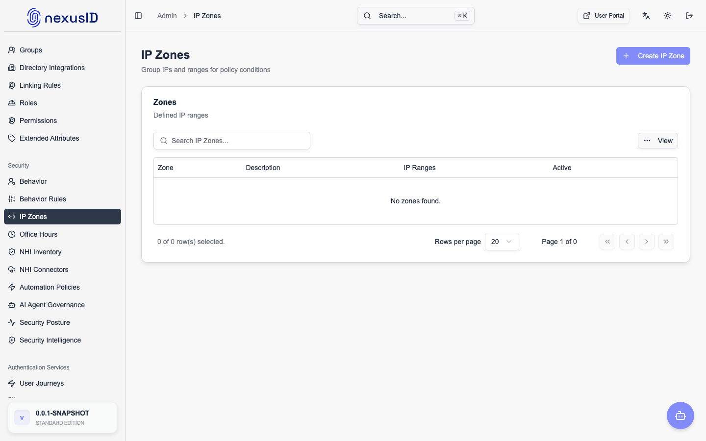Open Security Intelligence page

tap(62, 340)
